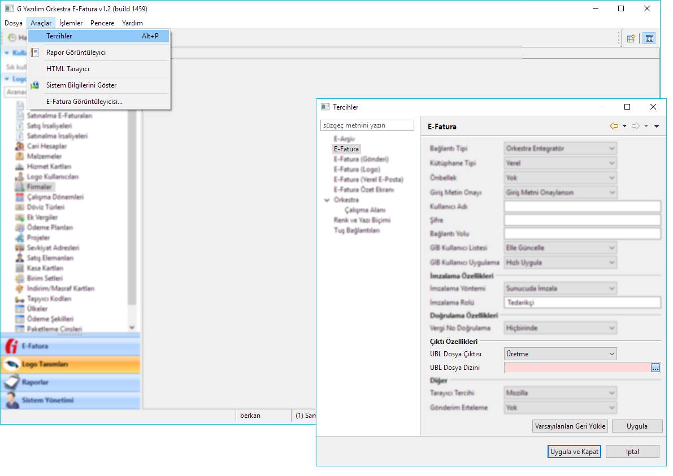Choose Sistem Bilgilerini Göster menu entry

point(99,85)
